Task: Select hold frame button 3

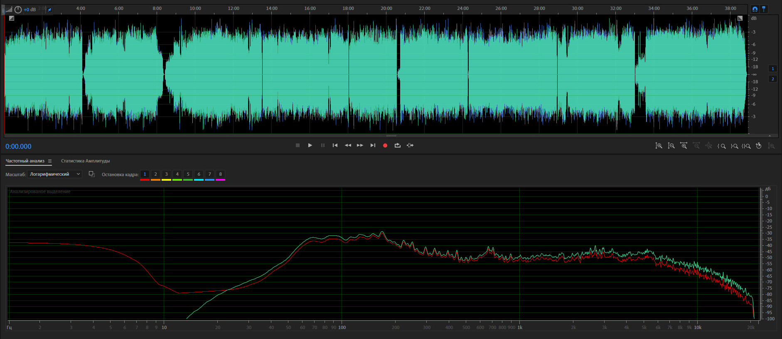Action: tap(166, 174)
